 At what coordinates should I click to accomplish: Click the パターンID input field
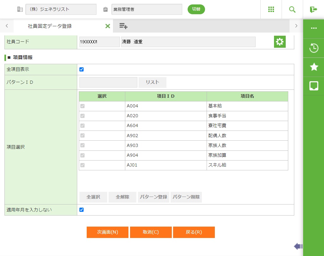[108, 82]
